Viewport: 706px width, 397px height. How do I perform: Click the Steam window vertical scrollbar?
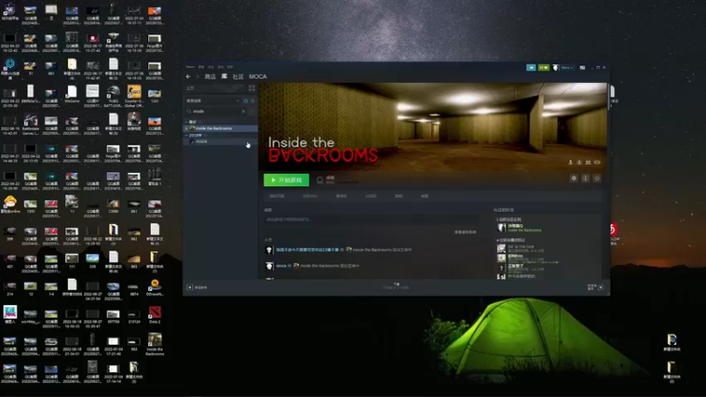coord(608,97)
